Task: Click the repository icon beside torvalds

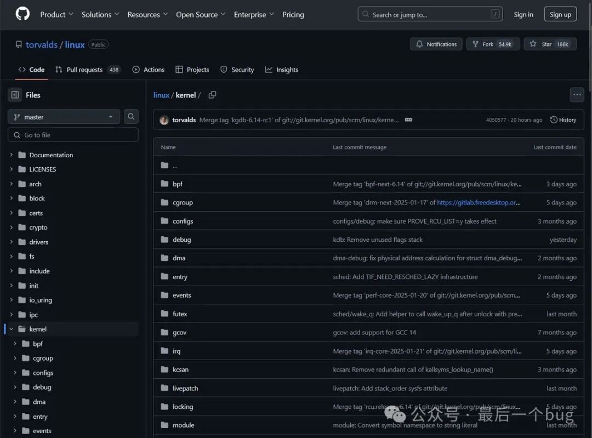Action: tap(19, 44)
